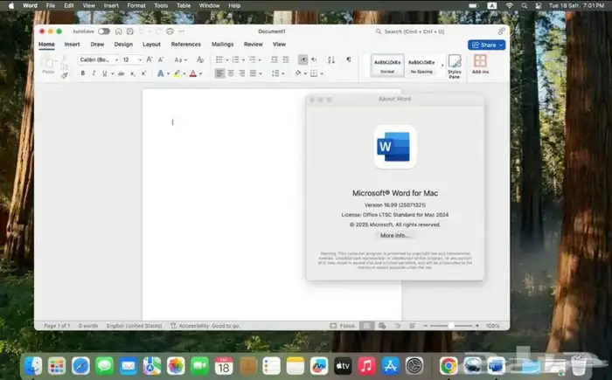Click zoom in plus in the status bar

[477, 326]
